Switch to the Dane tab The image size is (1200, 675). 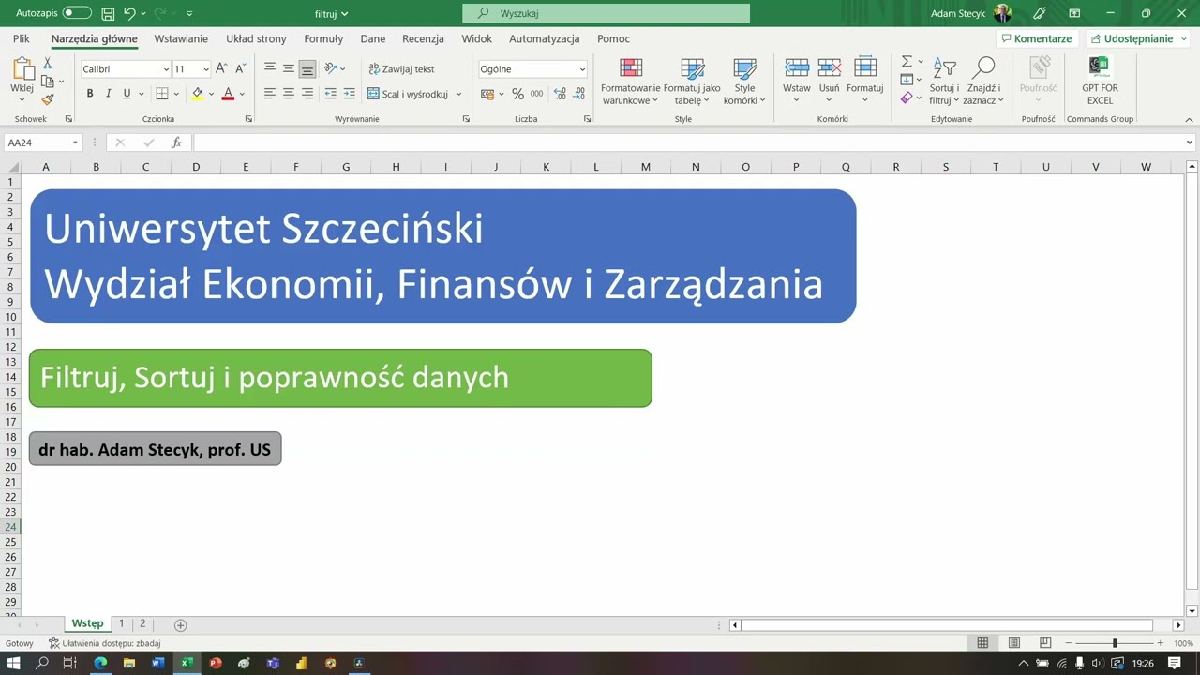tap(373, 38)
